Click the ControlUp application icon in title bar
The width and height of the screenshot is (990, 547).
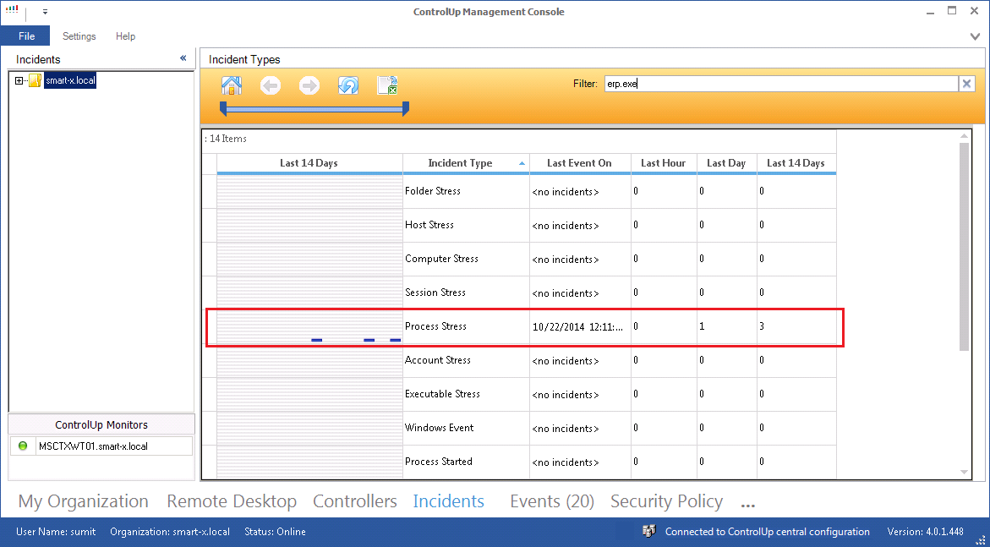[x=12, y=10]
